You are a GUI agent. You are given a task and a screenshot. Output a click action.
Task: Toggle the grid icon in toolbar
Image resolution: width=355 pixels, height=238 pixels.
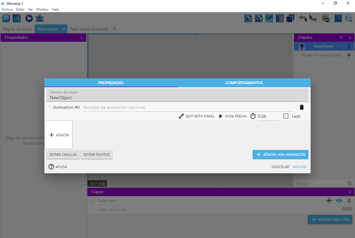[338, 19]
